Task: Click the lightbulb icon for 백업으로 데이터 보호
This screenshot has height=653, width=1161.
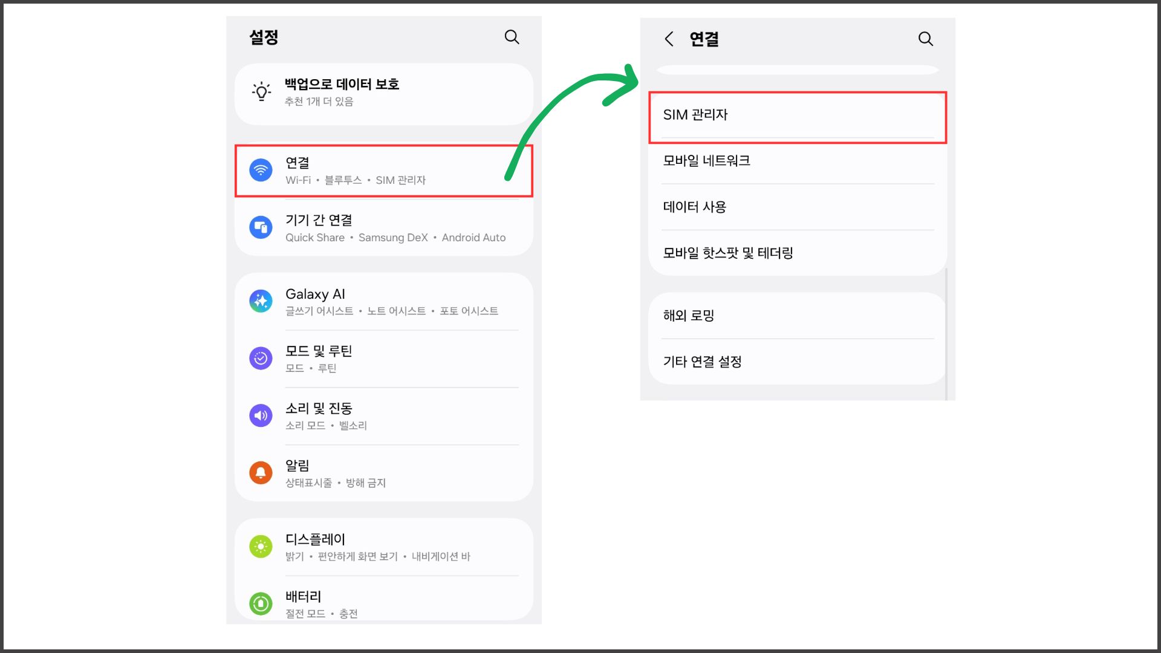Action: pos(260,92)
